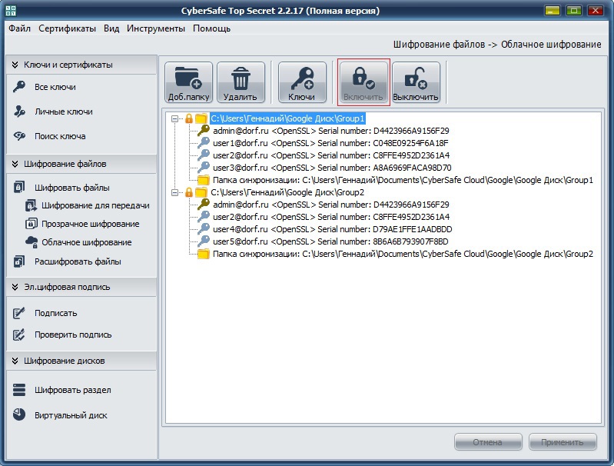Click the CyberSafe app icon in title bar
Screen dimensions: 614x466
[x=11, y=11]
